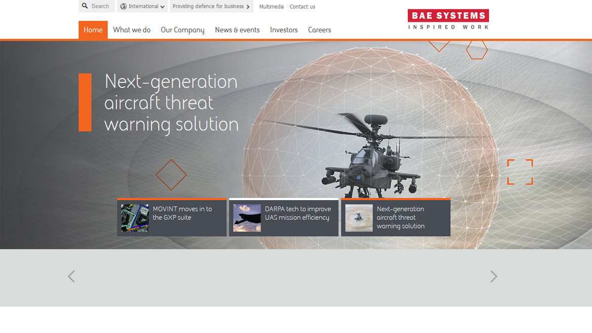This screenshot has height=333, width=592.
Task: Open the MOVINT satellite map thumbnail
Action: (x=135, y=218)
